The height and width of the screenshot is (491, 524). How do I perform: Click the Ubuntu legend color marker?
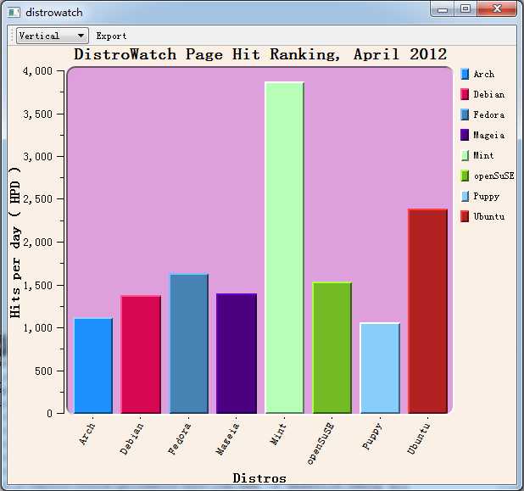pos(465,216)
